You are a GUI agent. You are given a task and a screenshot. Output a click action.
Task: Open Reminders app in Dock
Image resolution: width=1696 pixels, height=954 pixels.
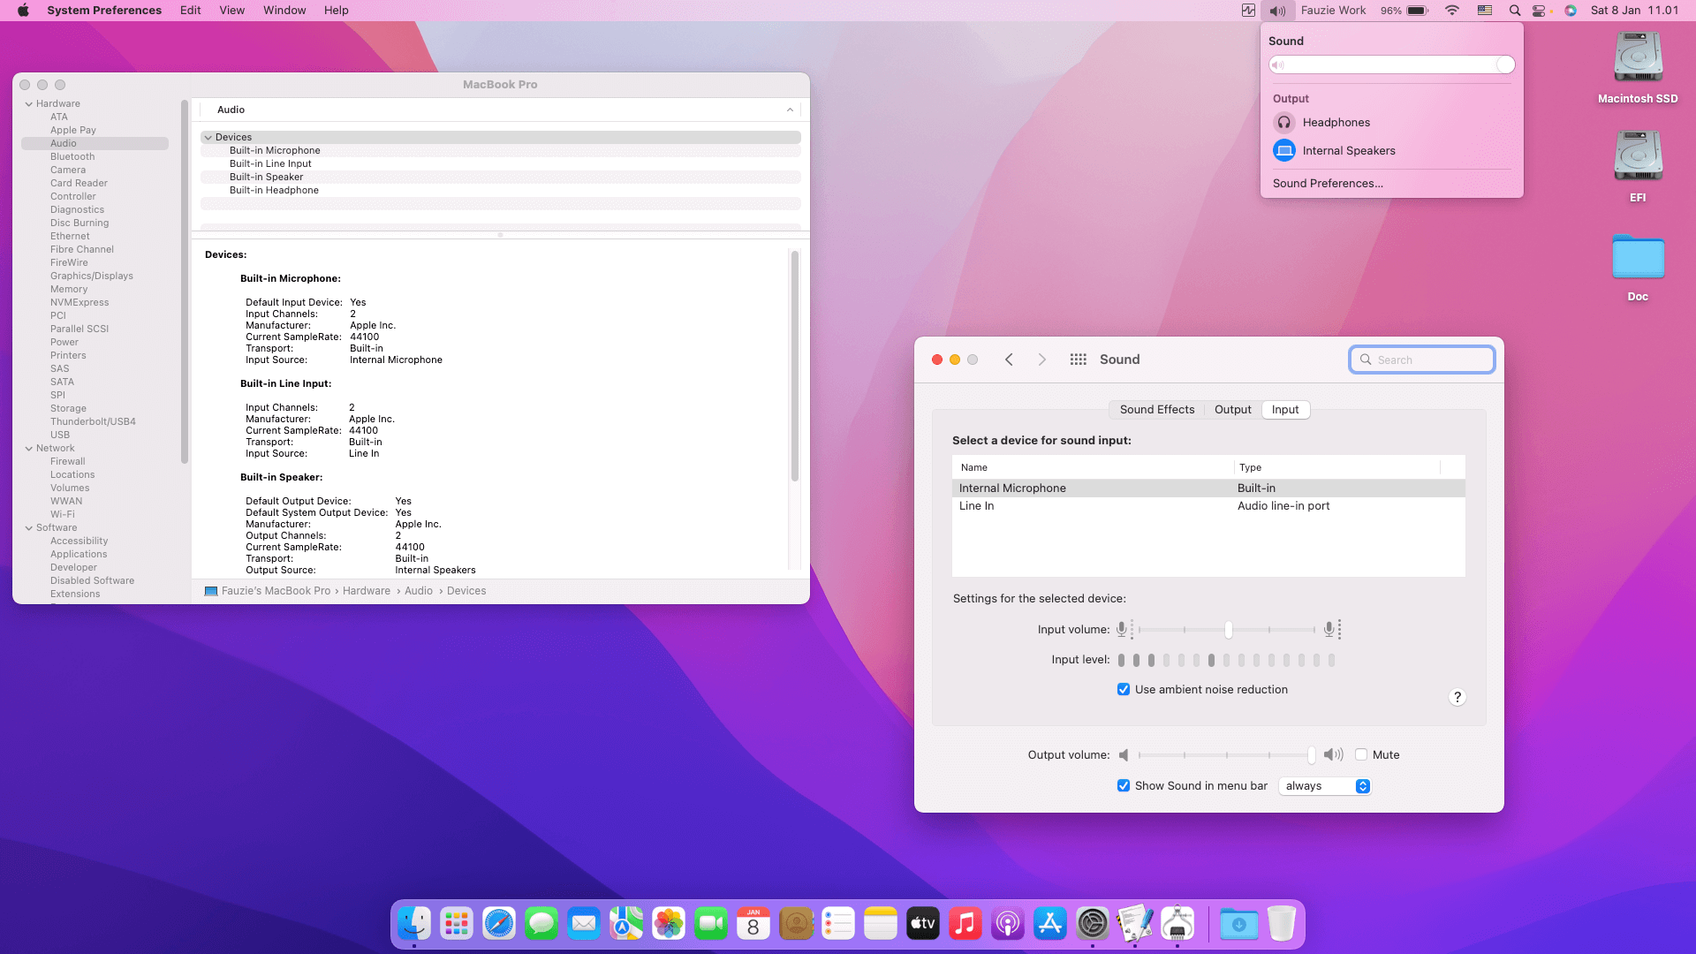pos(838,924)
